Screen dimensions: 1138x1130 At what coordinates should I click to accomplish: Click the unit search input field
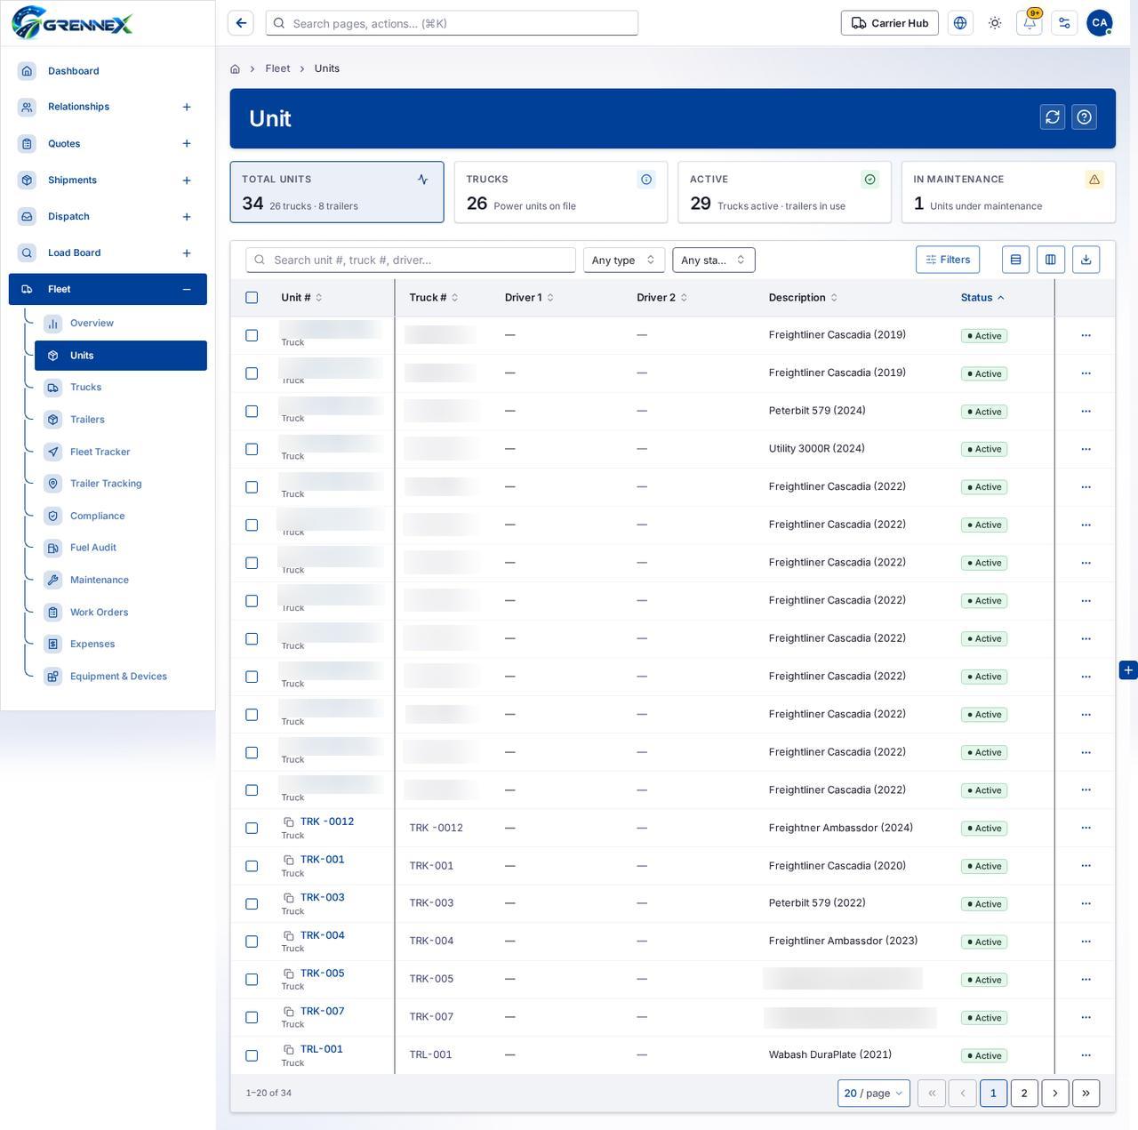(x=411, y=260)
